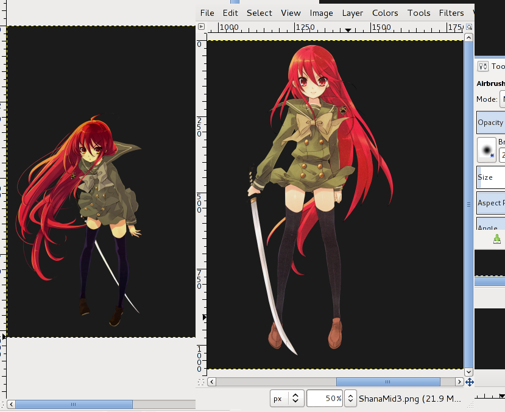Toggle the Quick Mask button at bottom-left of canvas

[201, 382]
